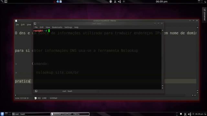207x116 pixels.
Task: Click new tab icon at Konsole bottom bar
Action: [x=36, y=91]
